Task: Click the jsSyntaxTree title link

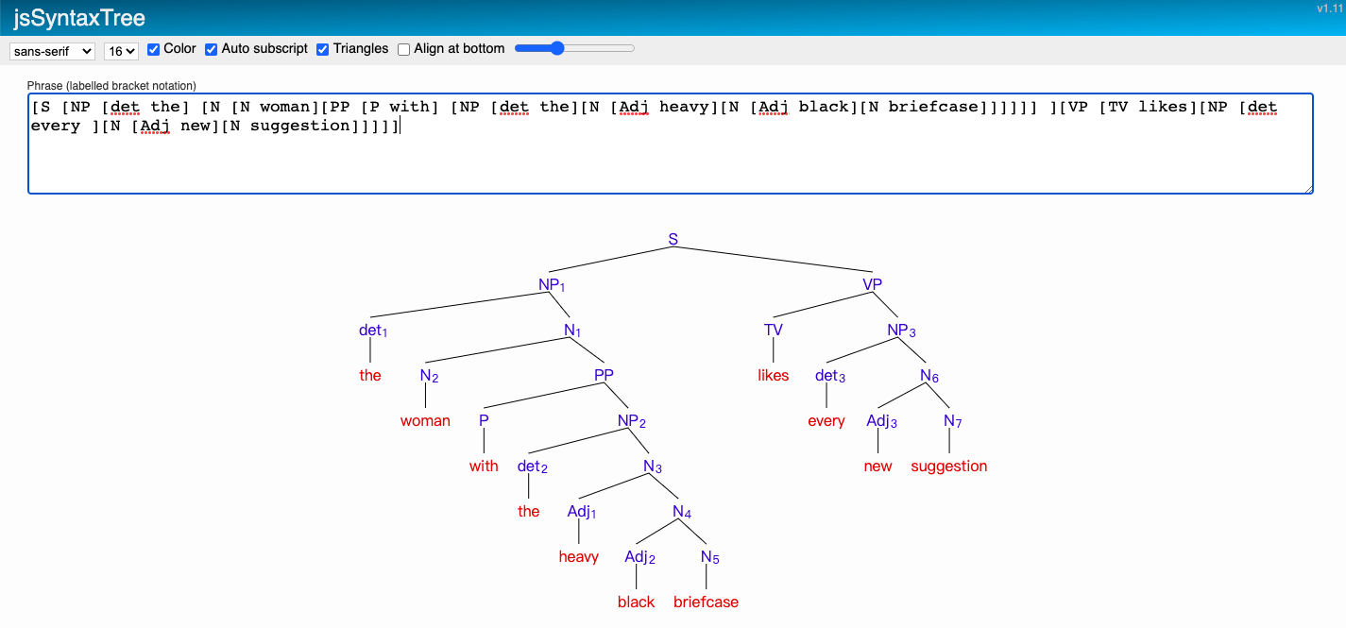Action: [x=80, y=17]
